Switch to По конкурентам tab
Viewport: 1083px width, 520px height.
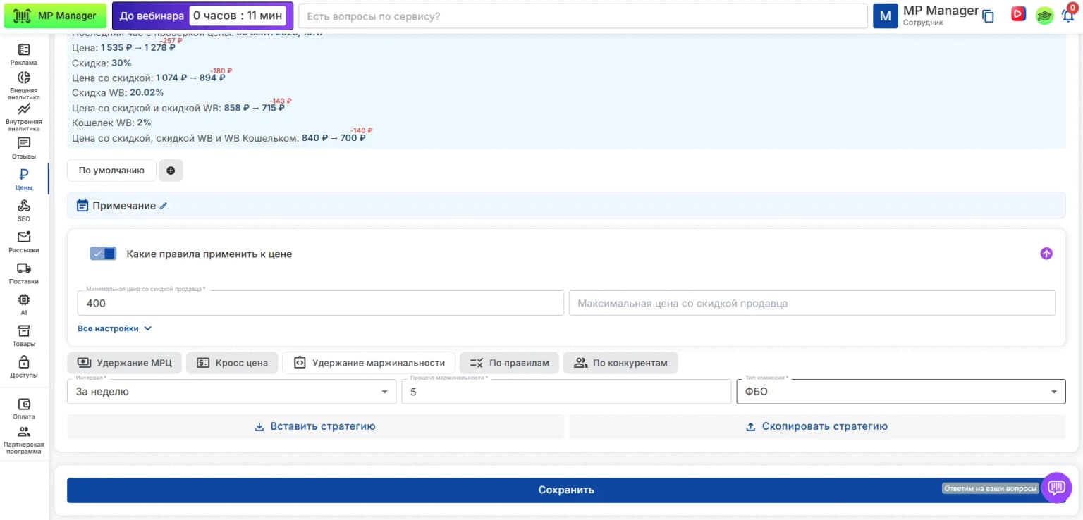pyautogui.click(x=620, y=363)
